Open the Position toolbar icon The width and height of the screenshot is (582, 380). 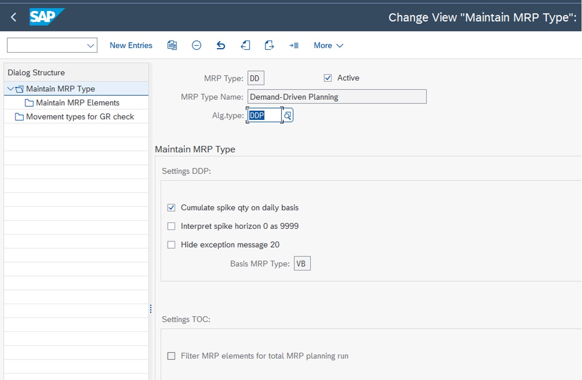pos(294,45)
